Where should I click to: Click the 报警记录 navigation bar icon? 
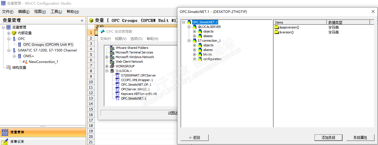(5, 142)
